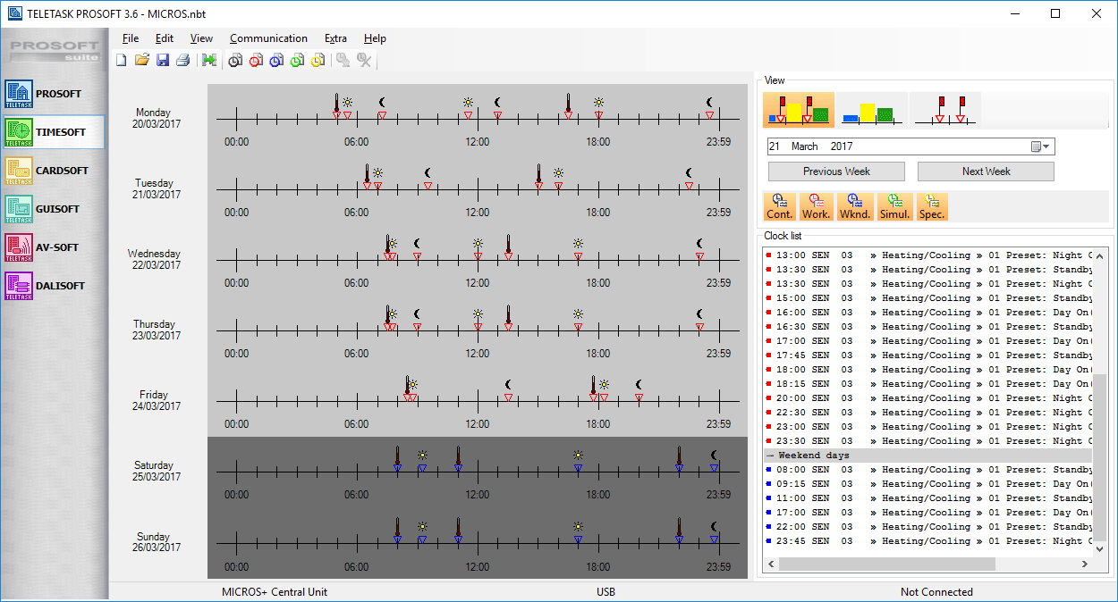Click the green arrow transfer toolbar icon

click(208, 60)
